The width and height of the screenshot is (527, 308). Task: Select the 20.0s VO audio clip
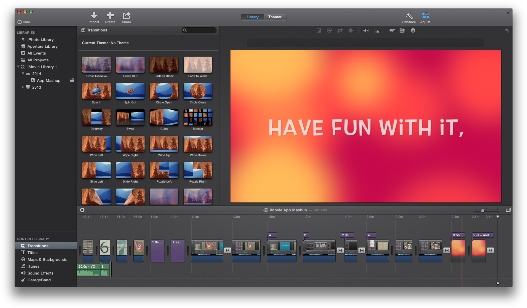click(x=89, y=270)
